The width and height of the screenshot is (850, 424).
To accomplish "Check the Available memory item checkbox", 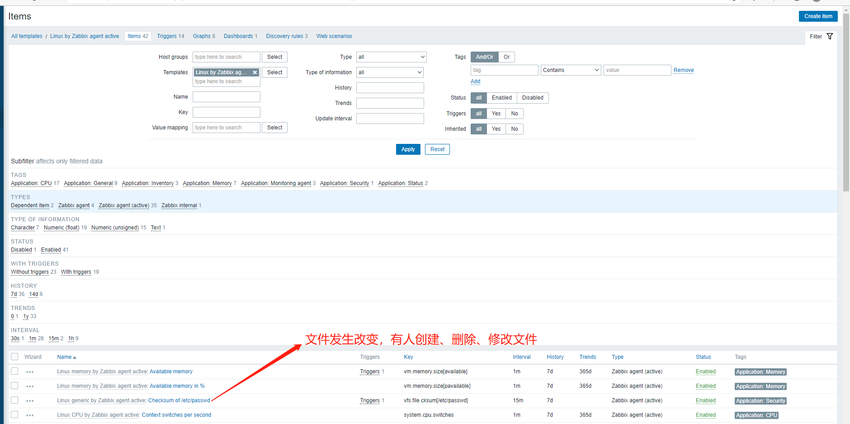I will pos(14,371).
